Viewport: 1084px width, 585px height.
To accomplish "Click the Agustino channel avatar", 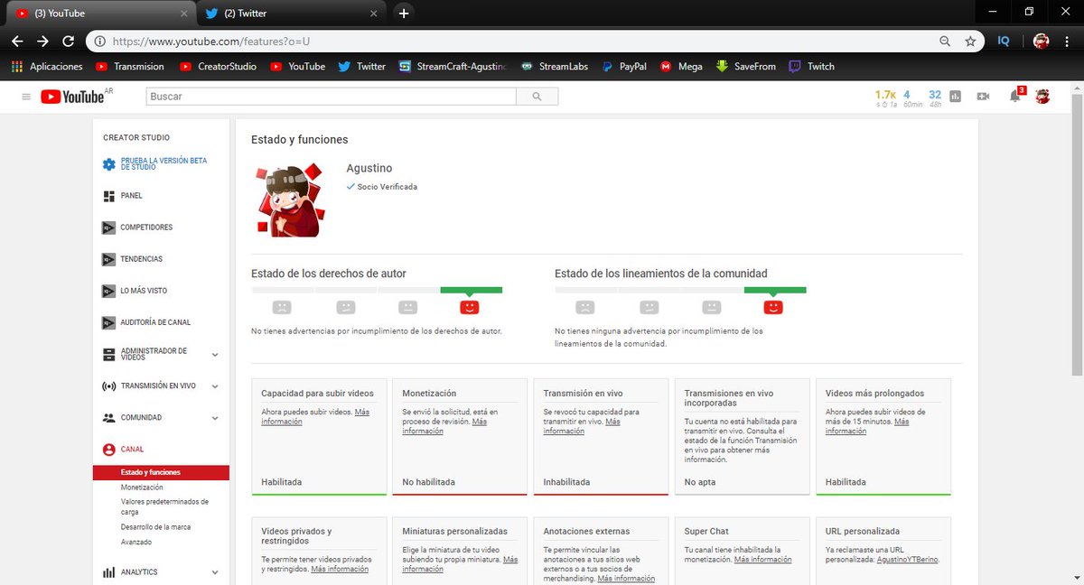I will pyautogui.click(x=288, y=200).
